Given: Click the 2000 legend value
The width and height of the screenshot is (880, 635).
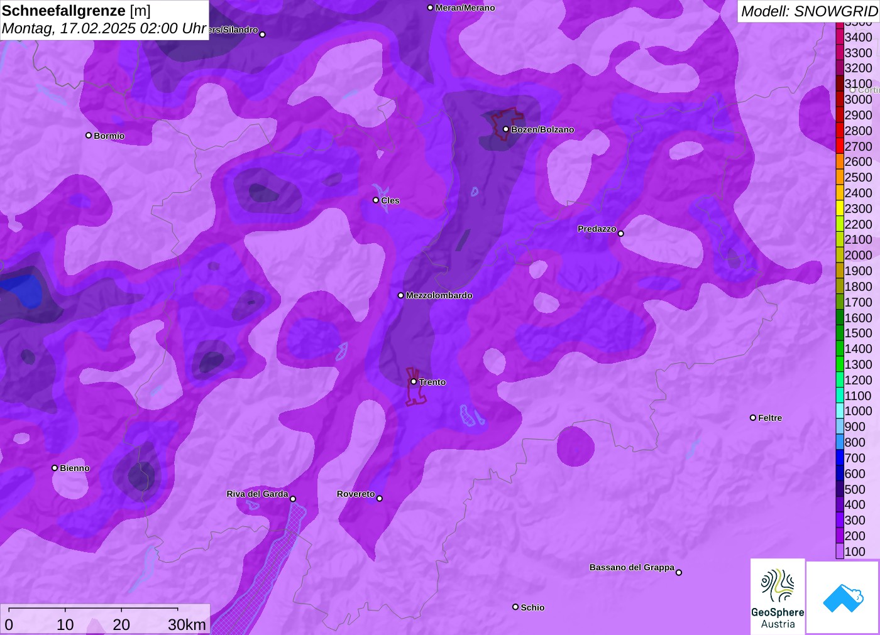Looking at the screenshot, I should pyautogui.click(x=859, y=255).
